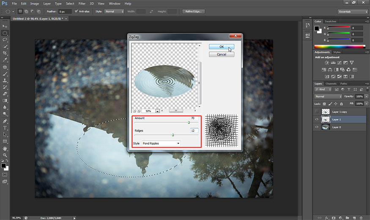Open the Filter menu
The image size is (370, 220).
[82, 3]
